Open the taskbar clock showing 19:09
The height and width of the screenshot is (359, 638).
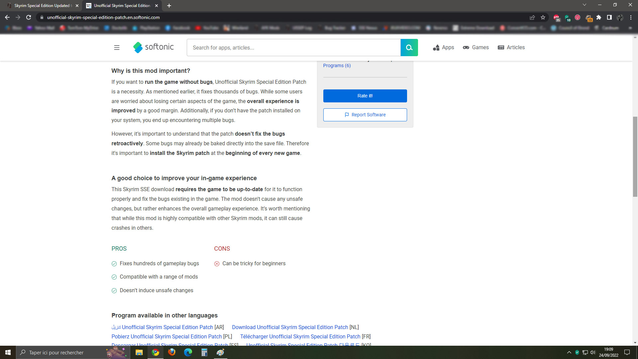tap(609, 352)
